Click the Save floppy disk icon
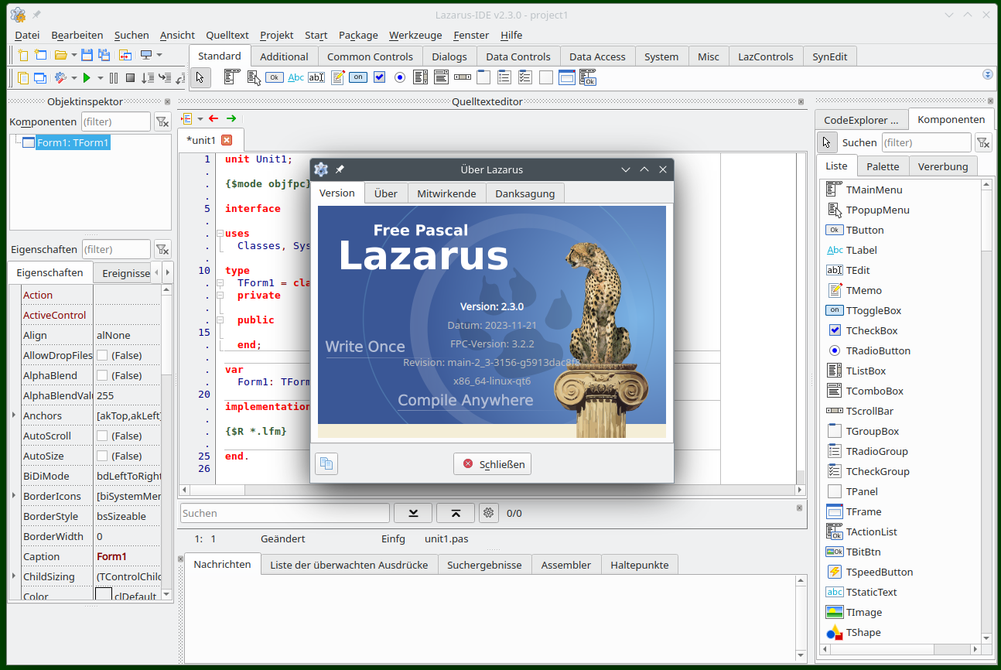This screenshot has height=670, width=1001. pyautogui.click(x=87, y=55)
